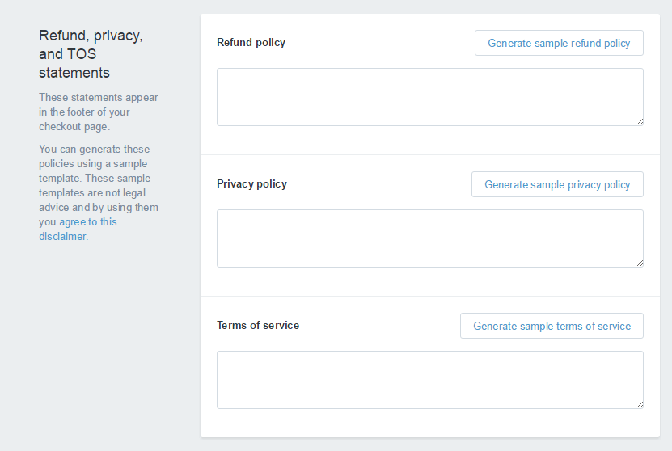This screenshot has height=451, width=672.
Task: Select resize corner of Terms of service textarea
Action: [640, 404]
